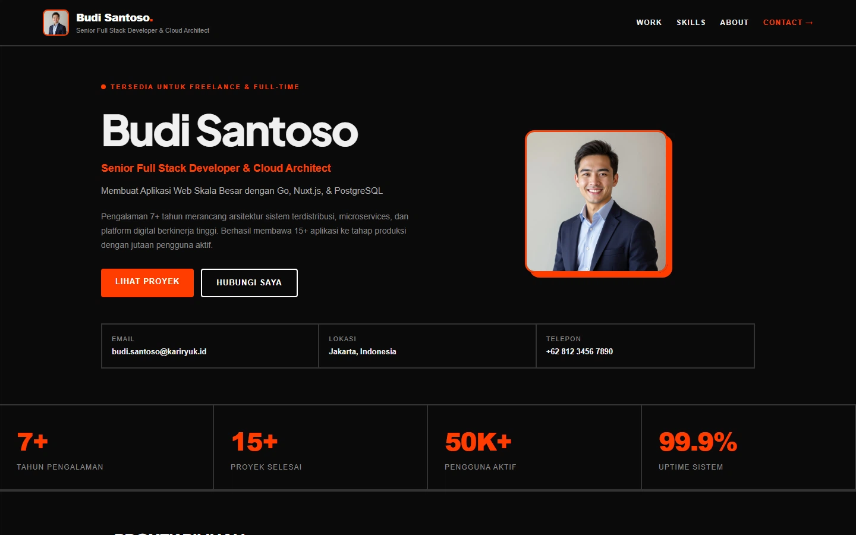
Task: Click the 15+ Proyek Selesai stat
Action: tap(320, 448)
